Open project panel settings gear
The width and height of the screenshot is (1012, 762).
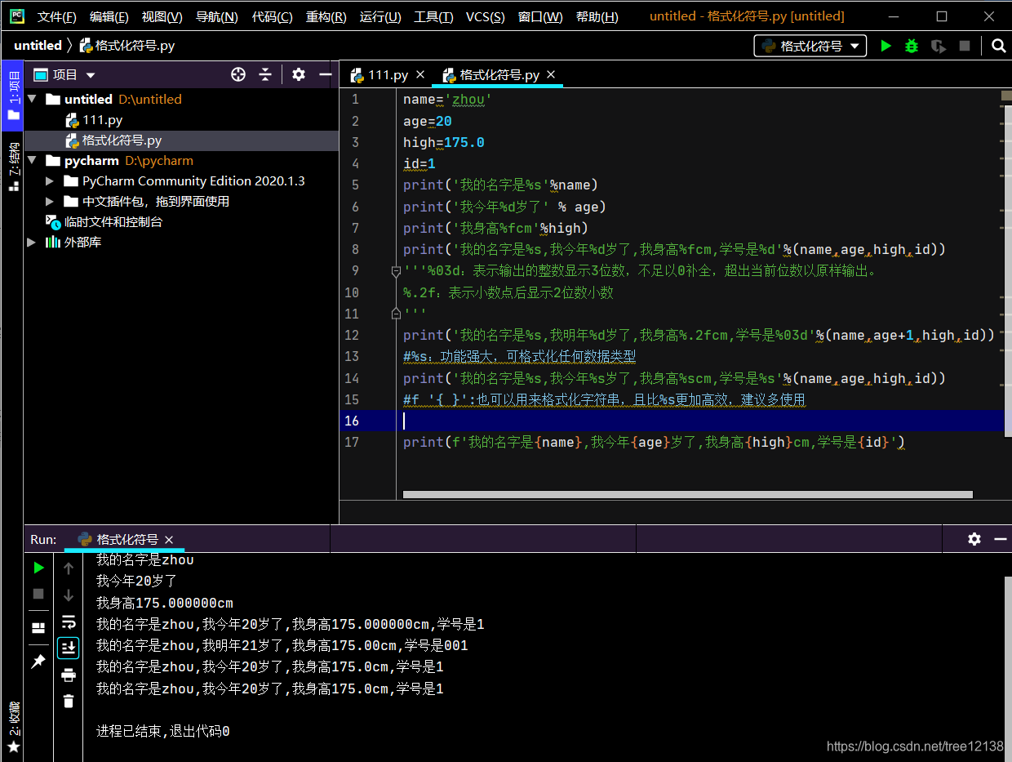tap(299, 74)
